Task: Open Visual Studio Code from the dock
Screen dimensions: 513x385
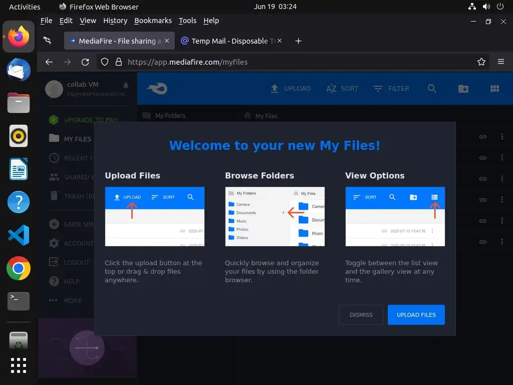Action: pyautogui.click(x=19, y=235)
